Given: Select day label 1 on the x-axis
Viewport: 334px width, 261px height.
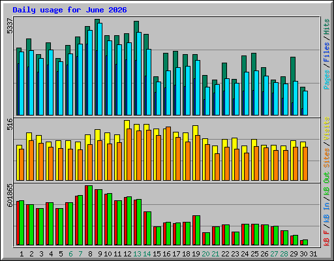Looking at the screenshot, I should (x=22, y=254).
